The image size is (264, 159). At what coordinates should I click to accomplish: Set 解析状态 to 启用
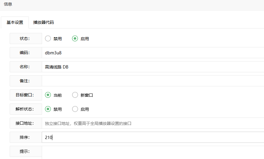tap(75, 109)
